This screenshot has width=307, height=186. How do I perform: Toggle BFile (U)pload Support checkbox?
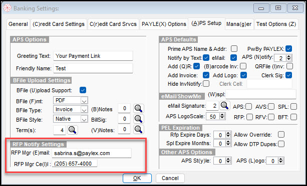[x=83, y=90]
